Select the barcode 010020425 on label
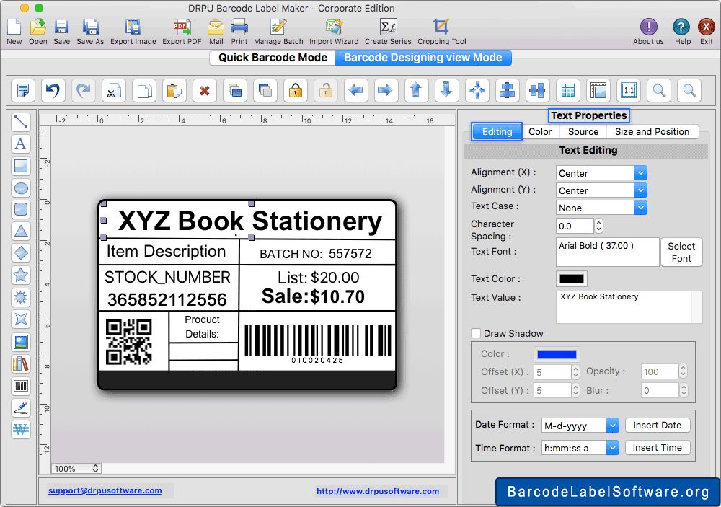721x507 pixels. (x=318, y=343)
